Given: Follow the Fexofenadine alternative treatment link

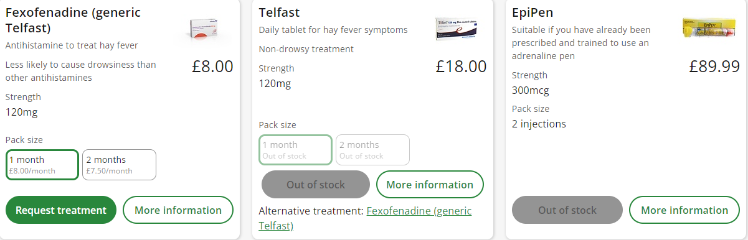Looking at the screenshot, I should click(365, 218).
